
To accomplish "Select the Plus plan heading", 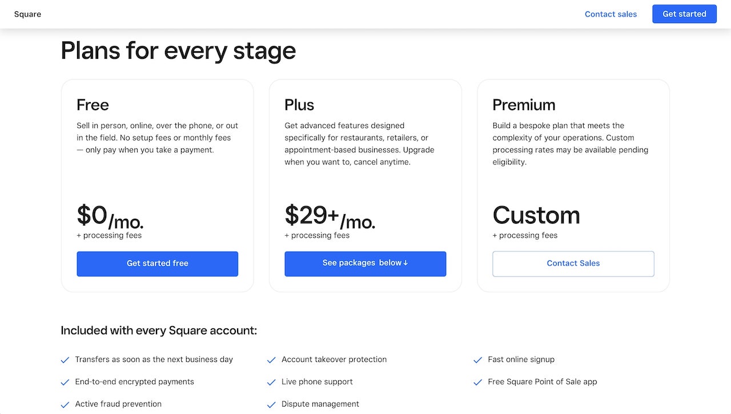I will [x=299, y=105].
